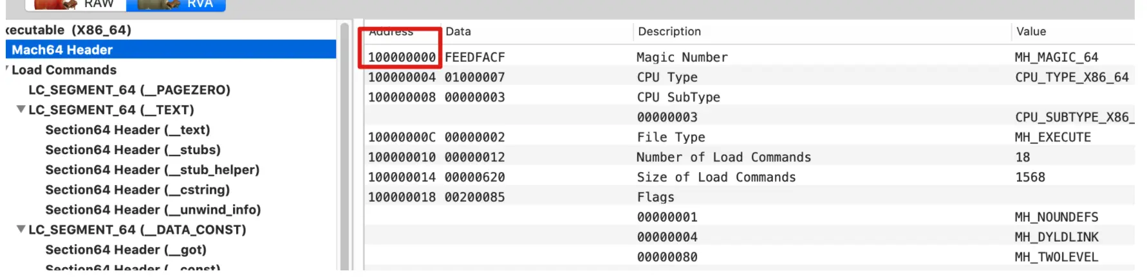Image resolution: width=1147 pixels, height=280 pixels.
Task: Open Section64 Header (__unwind_info) node
Action: click(x=153, y=209)
